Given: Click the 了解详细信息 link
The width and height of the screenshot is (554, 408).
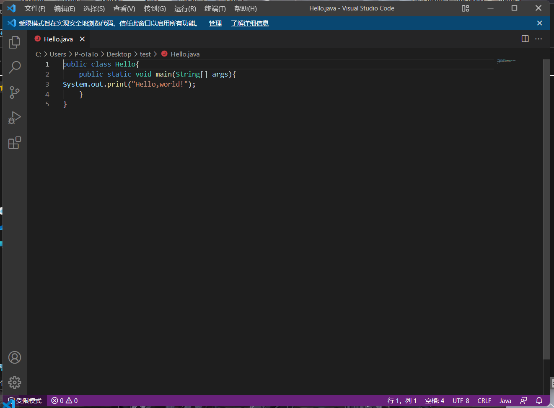Looking at the screenshot, I should [x=250, y=23].
